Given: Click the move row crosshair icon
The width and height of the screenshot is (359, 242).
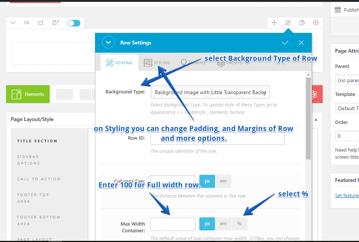Looking at the screenshot, I should coord(274,23).
